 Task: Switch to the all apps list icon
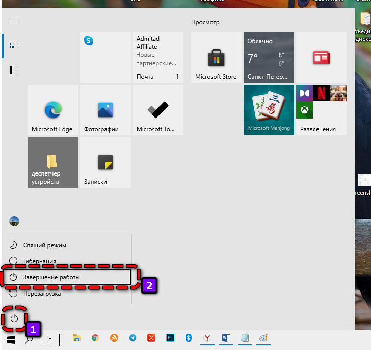point(14,70)
